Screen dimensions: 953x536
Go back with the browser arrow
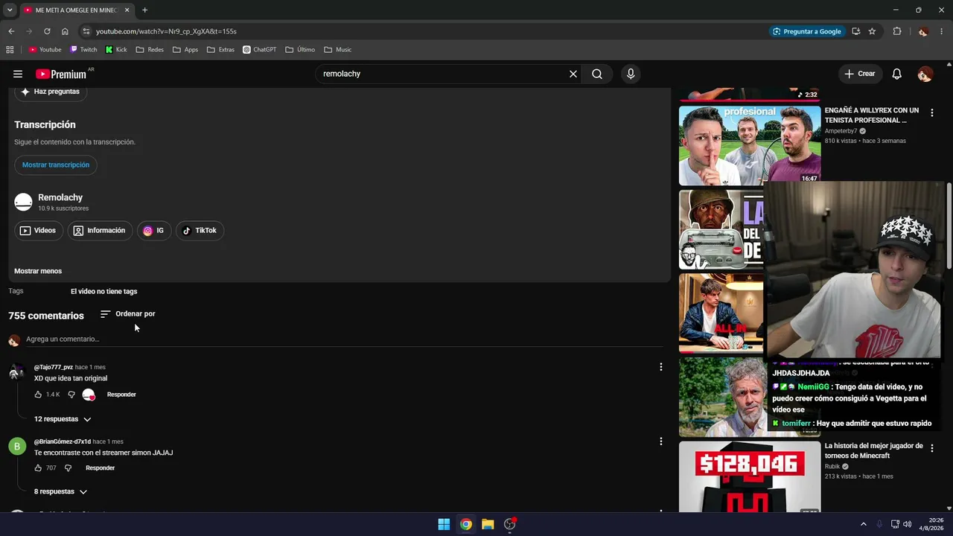(11, 31)
